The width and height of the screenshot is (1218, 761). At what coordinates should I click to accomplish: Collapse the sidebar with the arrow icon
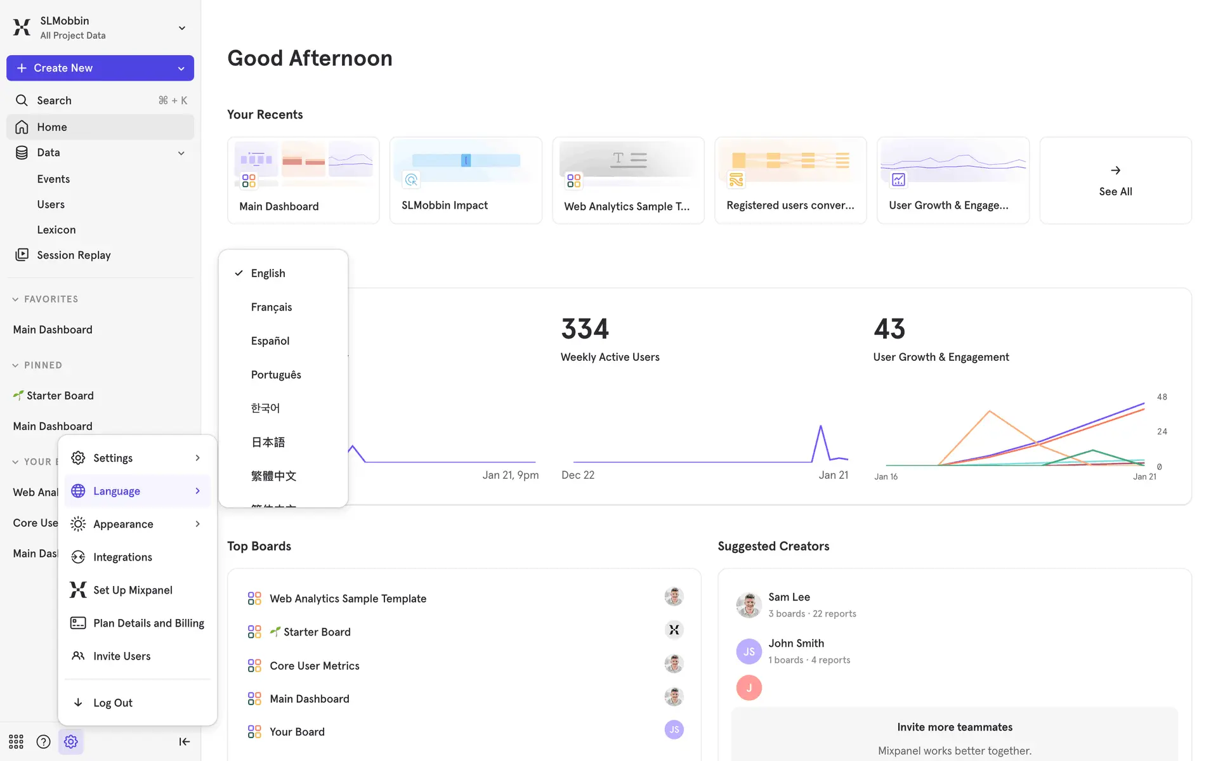coord(184,741)
